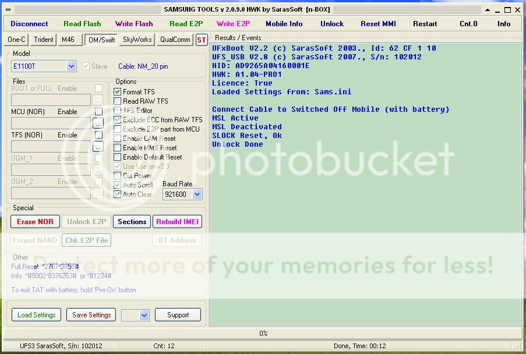Open dropdown next to Save Settings
Screen dimensions: 526x354
tap(144, 315)
